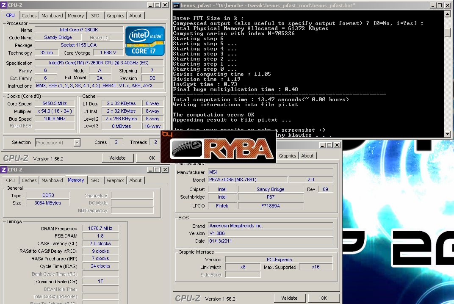
Task: Click the Bus Speed value 100.9 MHz
Action: (55, 119)
